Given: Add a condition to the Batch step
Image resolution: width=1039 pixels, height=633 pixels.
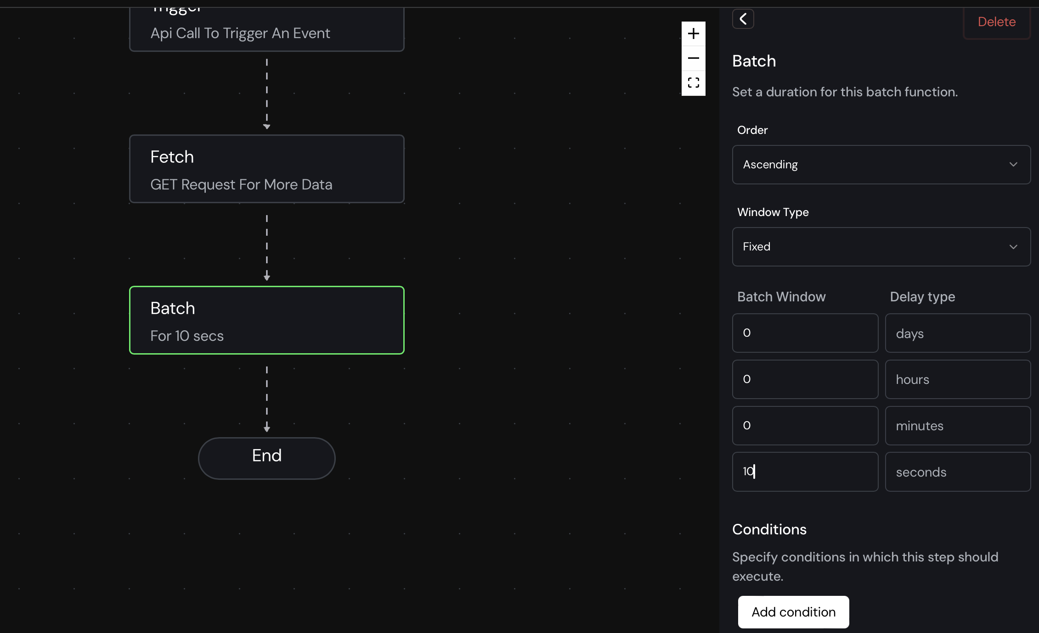Looking at the screenshot, I should [x=793, y=612].
